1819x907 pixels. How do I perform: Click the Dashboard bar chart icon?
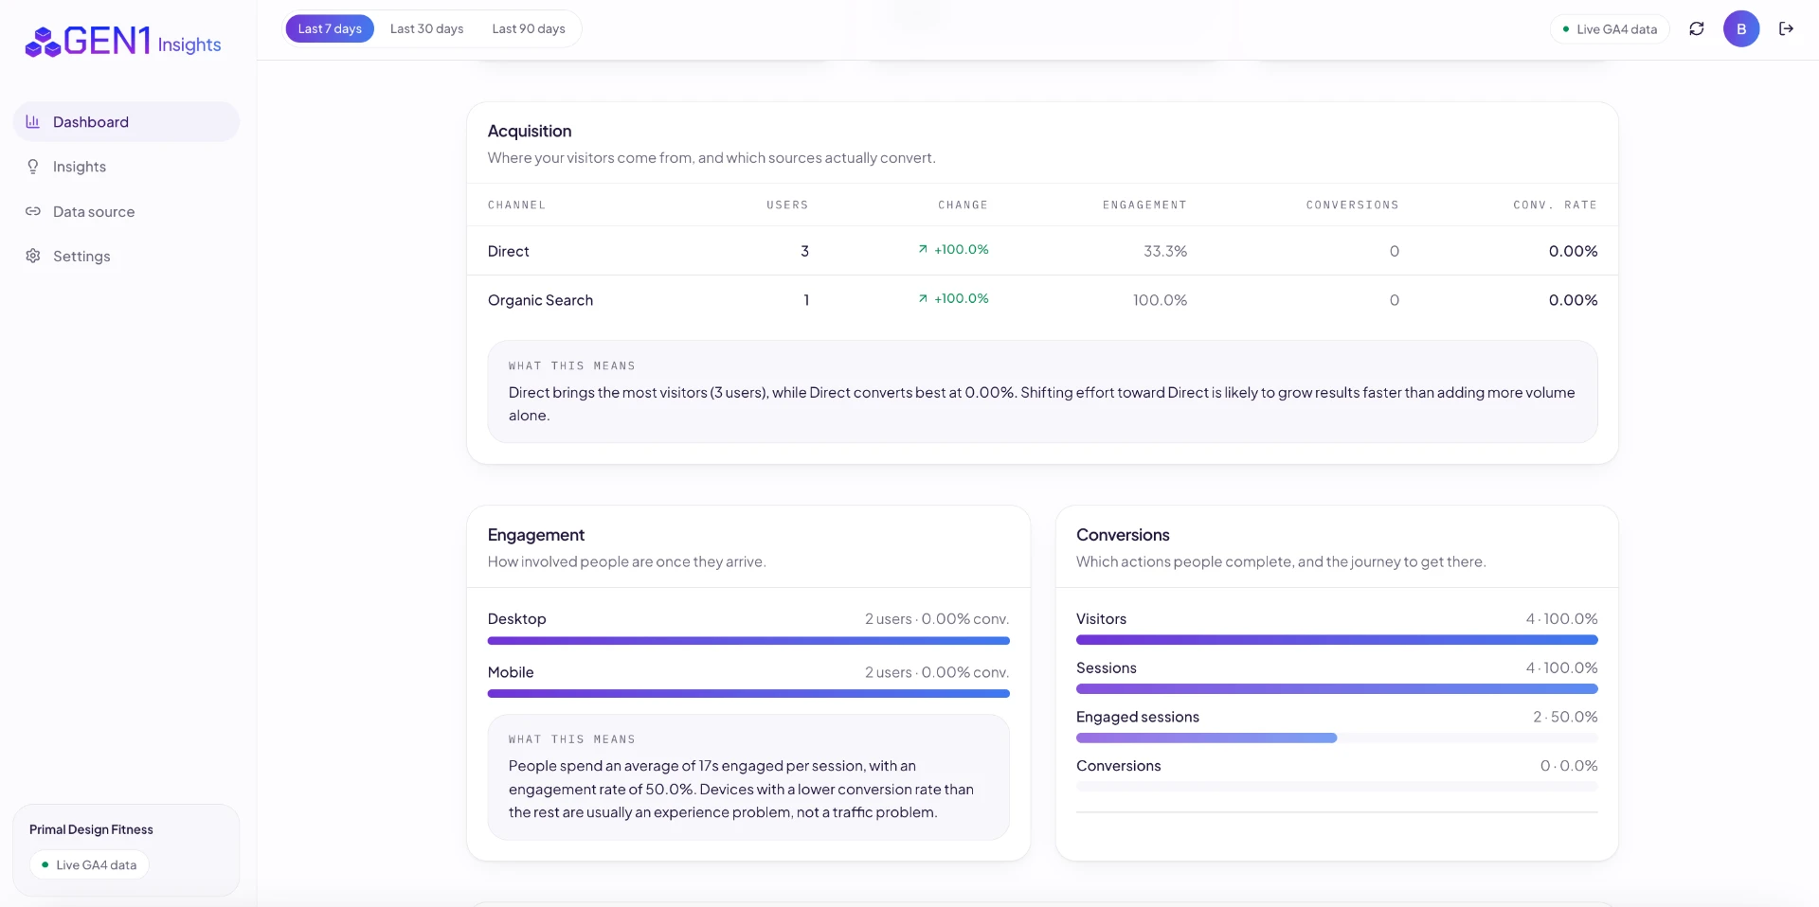tap(33, 121)
